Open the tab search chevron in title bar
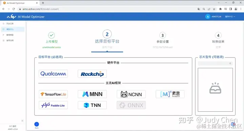Image resolution: width=244 pixels, height=131 pixels. [219, 3]
